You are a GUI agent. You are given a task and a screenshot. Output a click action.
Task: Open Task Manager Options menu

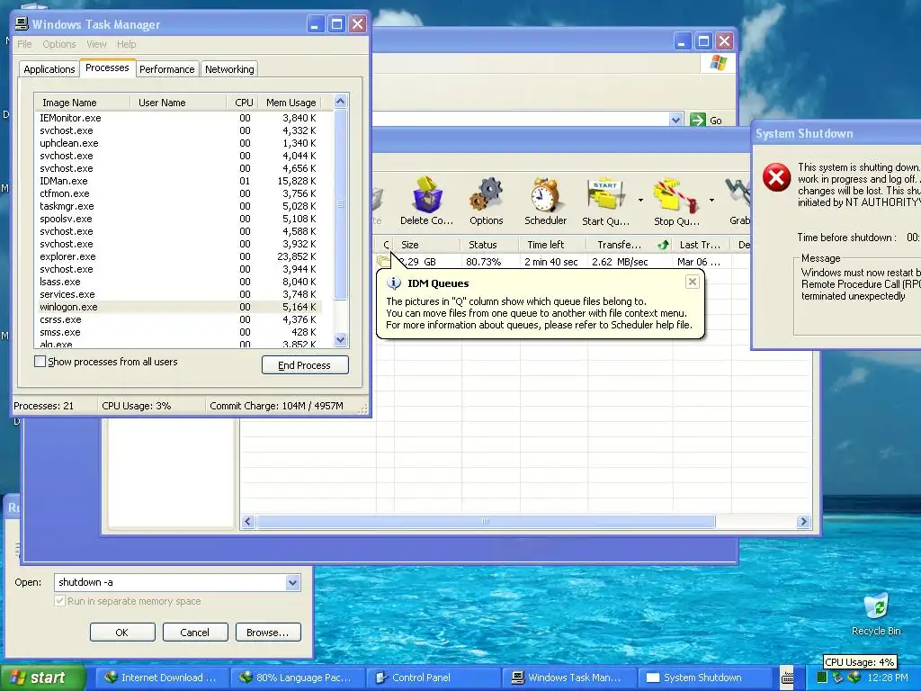point(58,44)
